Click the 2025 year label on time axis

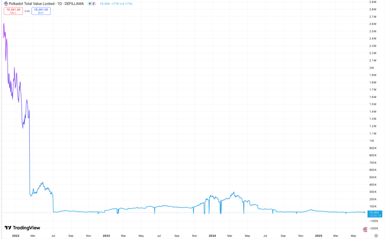319,236
